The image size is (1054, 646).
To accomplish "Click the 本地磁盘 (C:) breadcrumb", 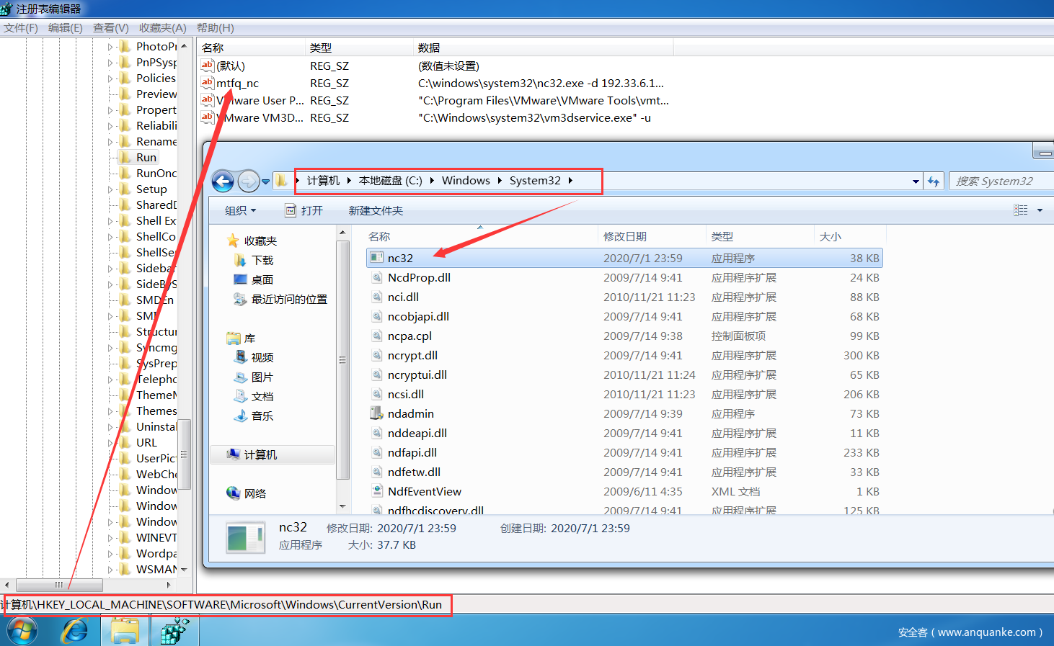I will [390, 181].
